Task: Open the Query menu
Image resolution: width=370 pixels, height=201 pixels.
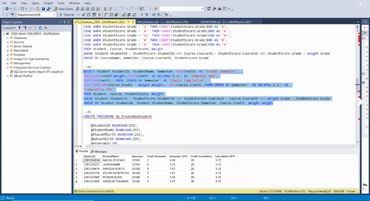Action: point(36,3)
